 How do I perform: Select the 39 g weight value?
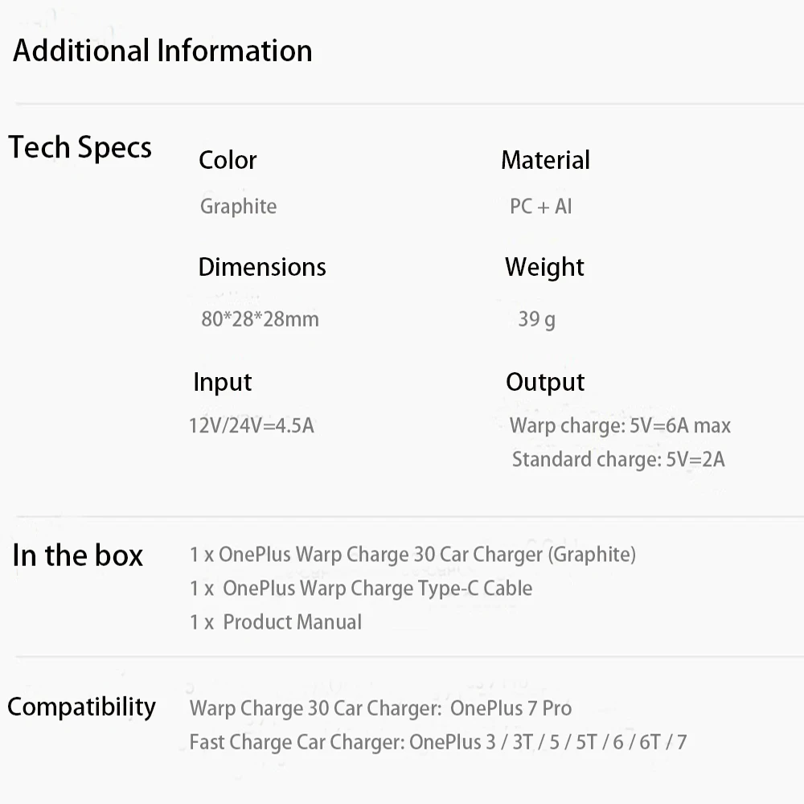(x=536, y=318)
